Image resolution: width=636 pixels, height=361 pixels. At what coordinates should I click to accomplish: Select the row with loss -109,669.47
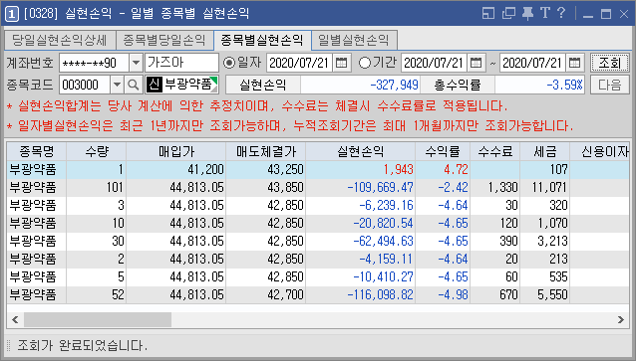pos(318,187)
